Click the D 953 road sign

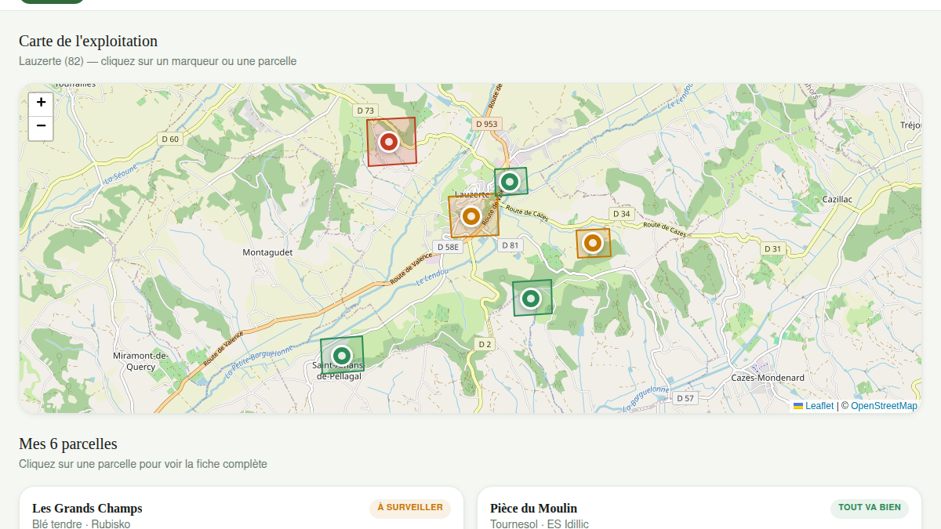click(487, 124)
